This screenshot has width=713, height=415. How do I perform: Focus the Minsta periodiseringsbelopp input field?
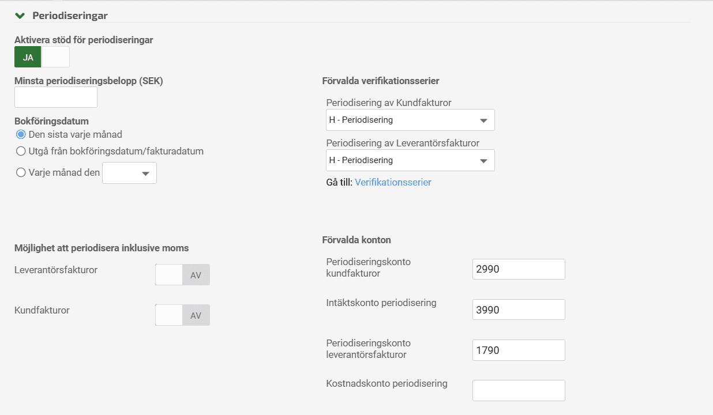(56, 97)
